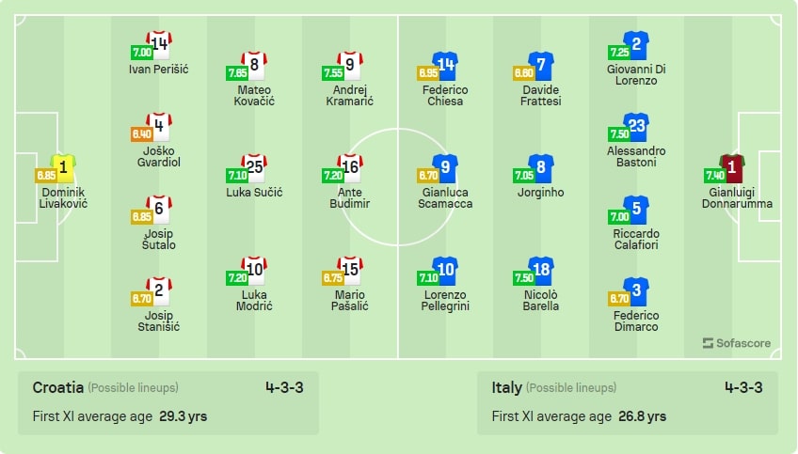Select Ante Budimir's number 16 shirt
798x454 pixels.
point(350,169)
